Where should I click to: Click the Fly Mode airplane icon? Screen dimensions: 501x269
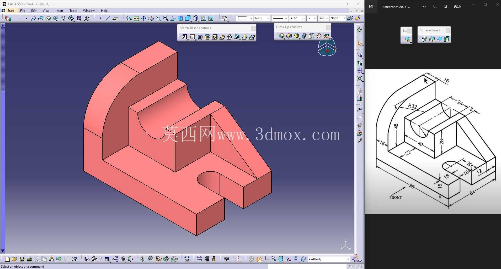tap(129, 18)
